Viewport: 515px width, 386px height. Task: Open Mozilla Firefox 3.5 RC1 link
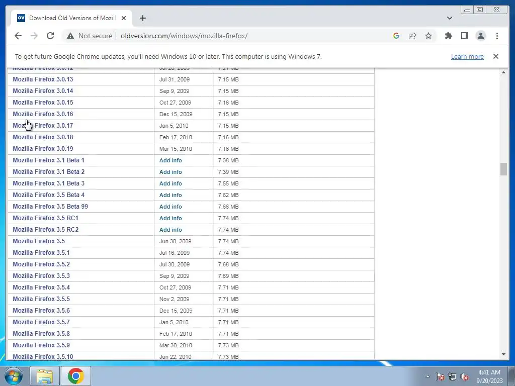click(46, 218)
